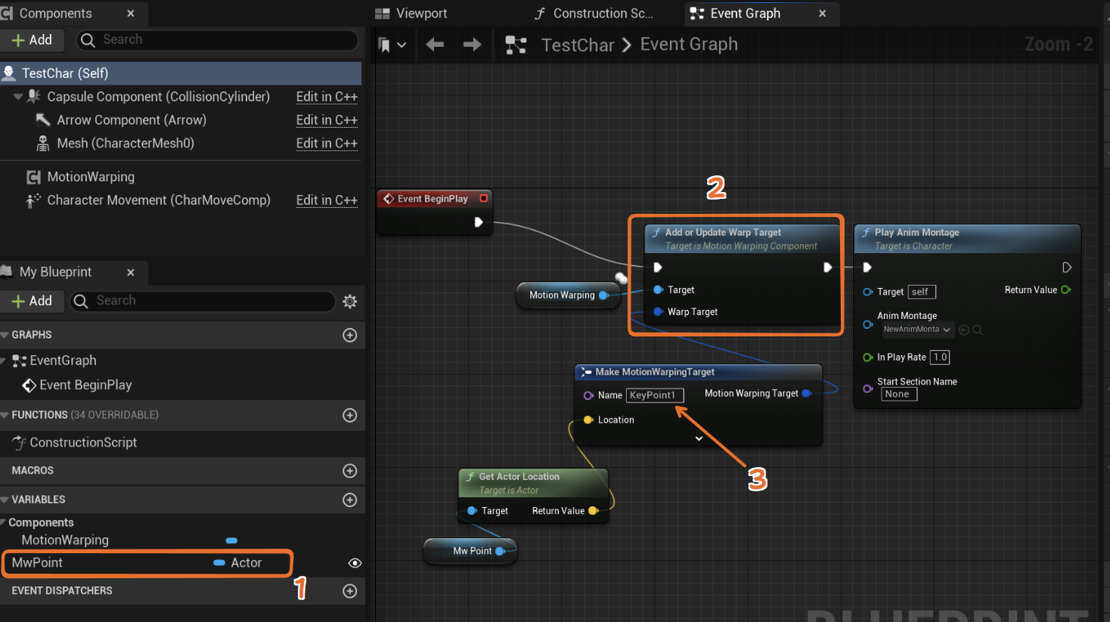
Task: Click Motion Warping Target output pin
Action: [807, 394]
